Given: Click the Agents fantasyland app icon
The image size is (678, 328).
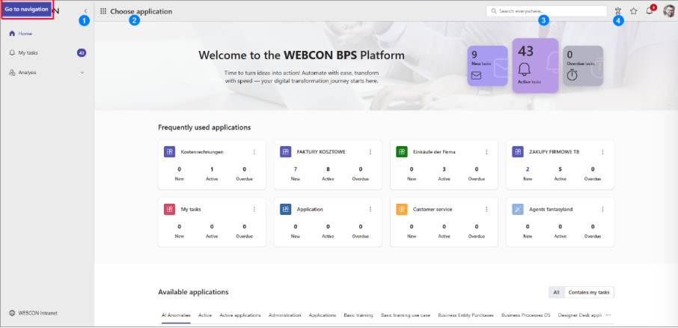Looking at the screenshot, I should [x=518, y=209].
